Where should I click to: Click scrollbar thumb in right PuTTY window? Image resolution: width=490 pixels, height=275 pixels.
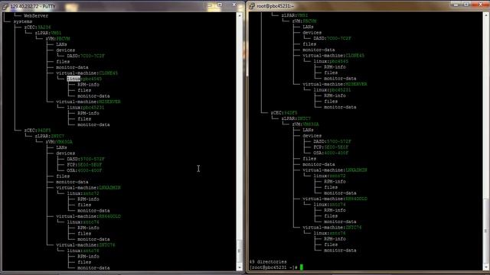tap(486, 231)
